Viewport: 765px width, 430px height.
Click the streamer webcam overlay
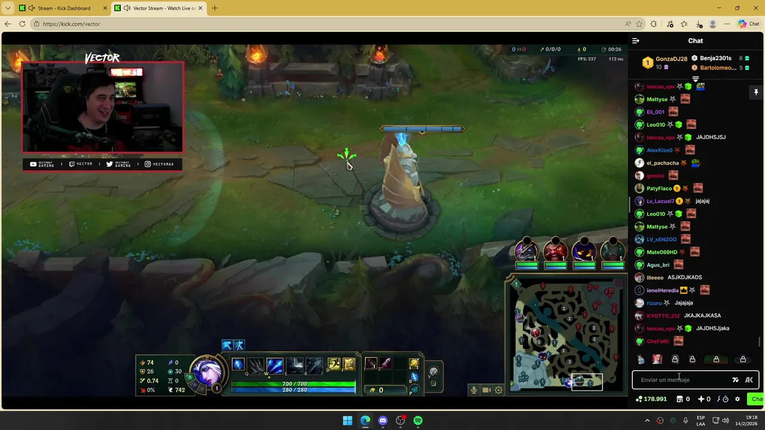pyautogui.click(x=103, y=107)
